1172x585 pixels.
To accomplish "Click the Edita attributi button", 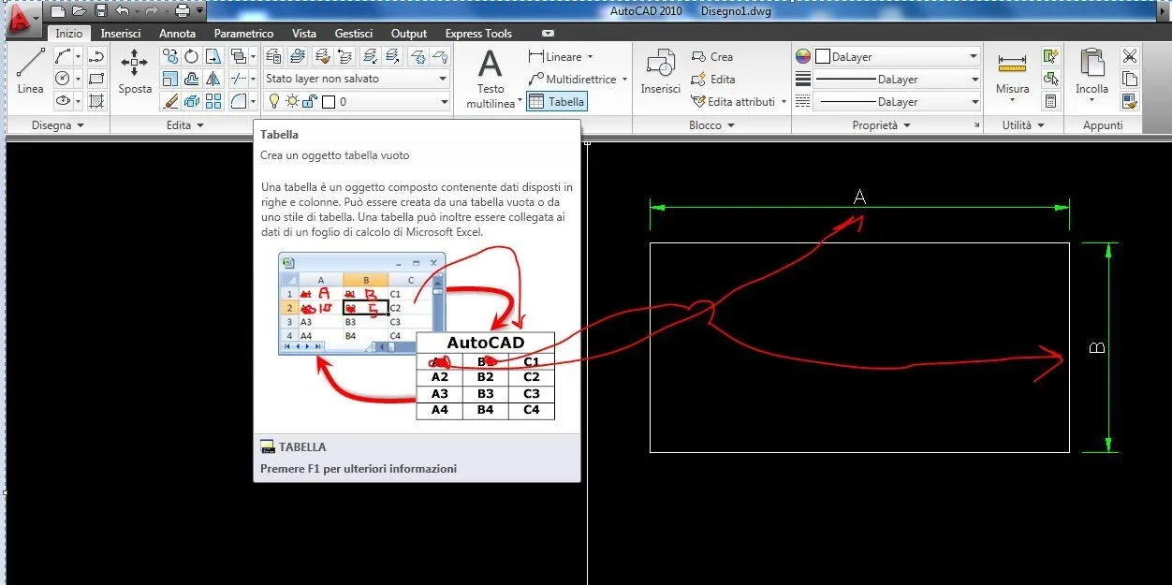I will pos(733,101).
